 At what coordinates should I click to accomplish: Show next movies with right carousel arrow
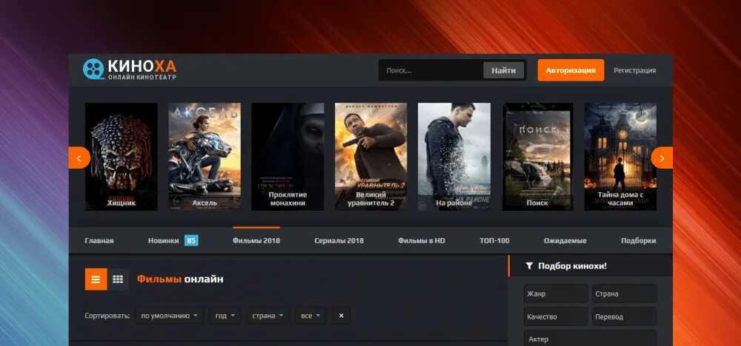coord(662,158)
